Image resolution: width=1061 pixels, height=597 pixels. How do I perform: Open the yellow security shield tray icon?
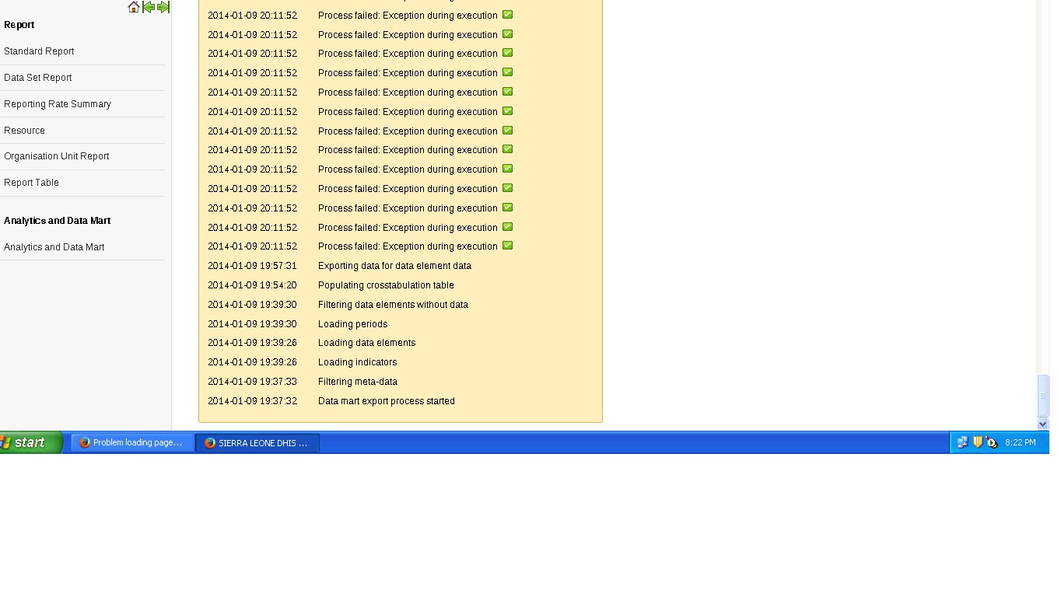coord(978,442)
